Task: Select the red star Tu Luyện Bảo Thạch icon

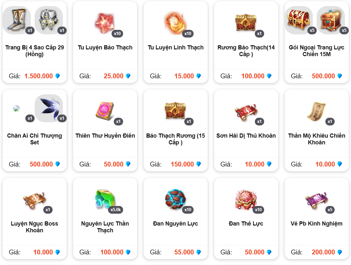Action: 105,23
